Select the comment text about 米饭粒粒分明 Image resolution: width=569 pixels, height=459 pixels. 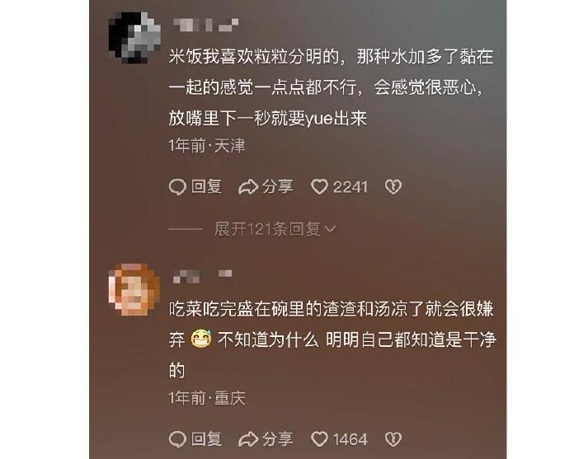click(331, 87)
